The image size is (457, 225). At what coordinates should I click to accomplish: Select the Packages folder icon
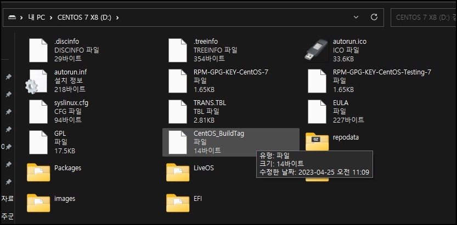tap(38, 172)
